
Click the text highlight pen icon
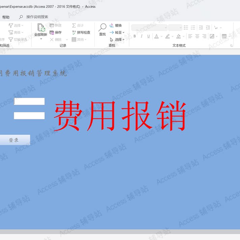[x=168, y=36]
